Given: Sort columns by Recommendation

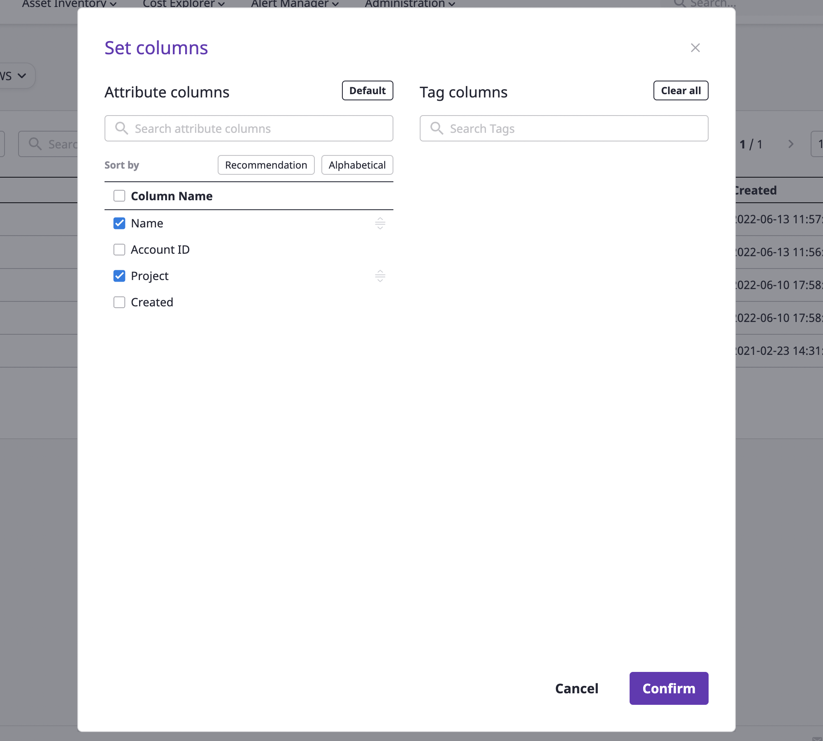Looking at the screenshot, I should click(265, 164).
